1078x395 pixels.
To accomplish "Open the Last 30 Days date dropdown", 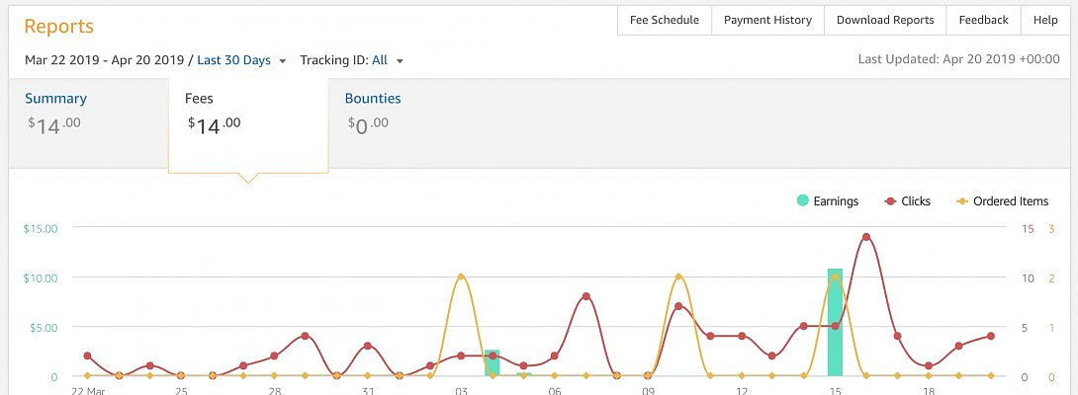I will coord(234,60).
